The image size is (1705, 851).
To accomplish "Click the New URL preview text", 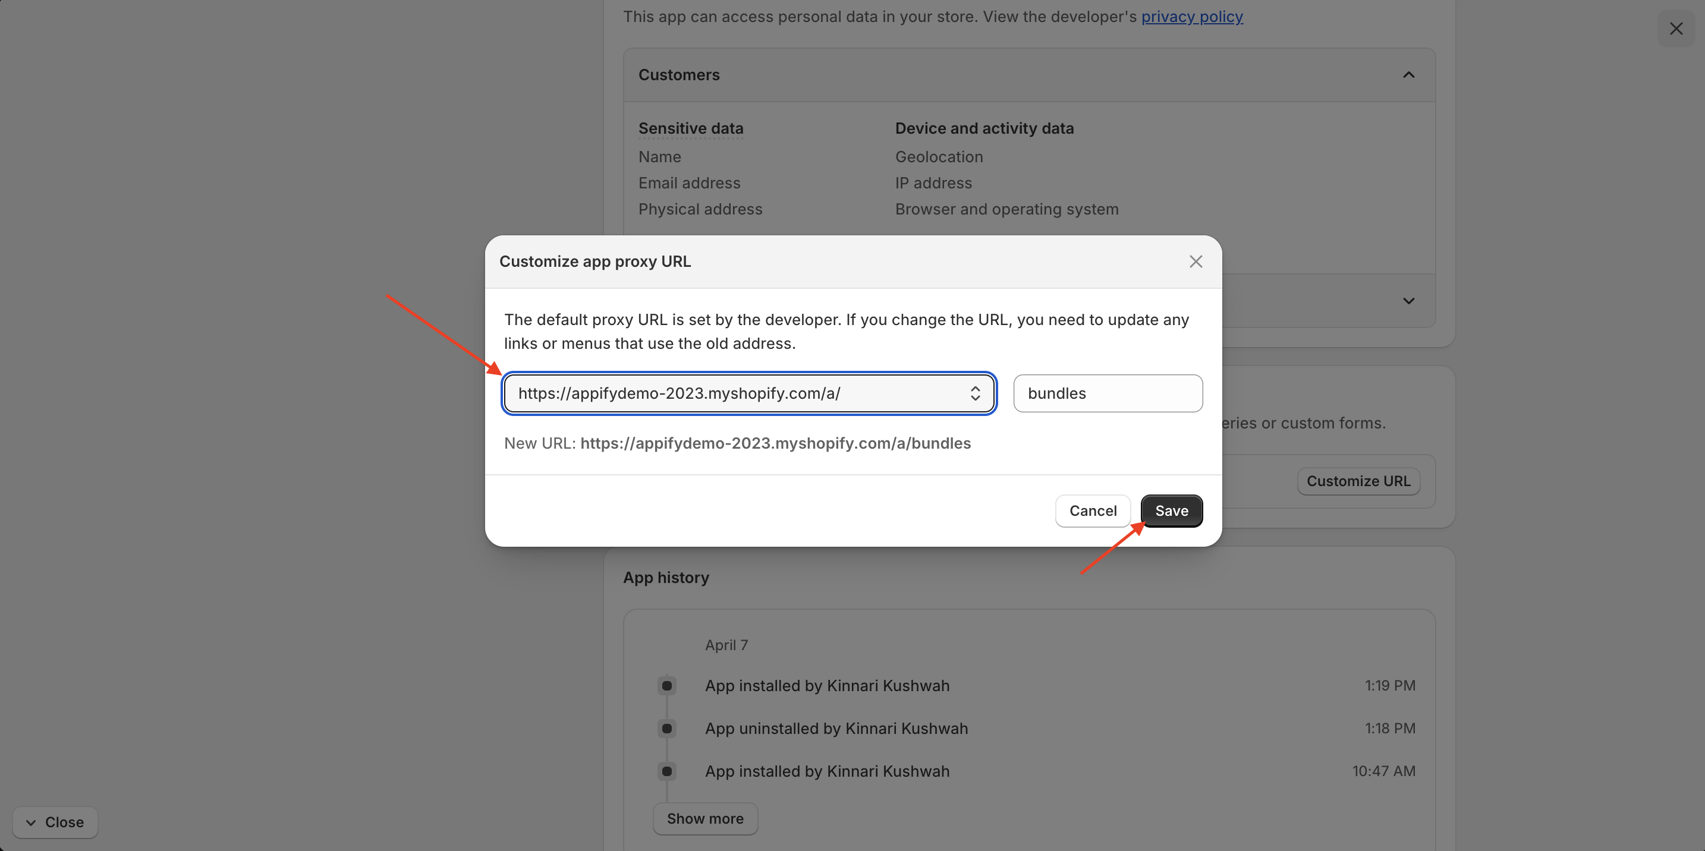I will click(x=775, y=443).
